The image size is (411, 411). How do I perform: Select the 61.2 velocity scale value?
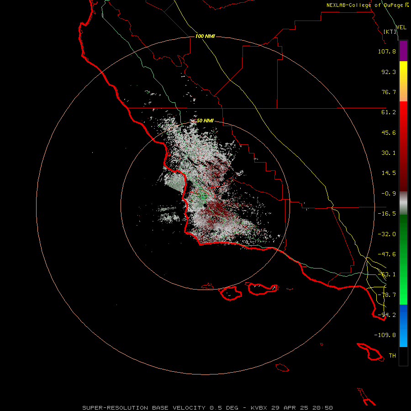pyautogui.click(x=389, y=112)
